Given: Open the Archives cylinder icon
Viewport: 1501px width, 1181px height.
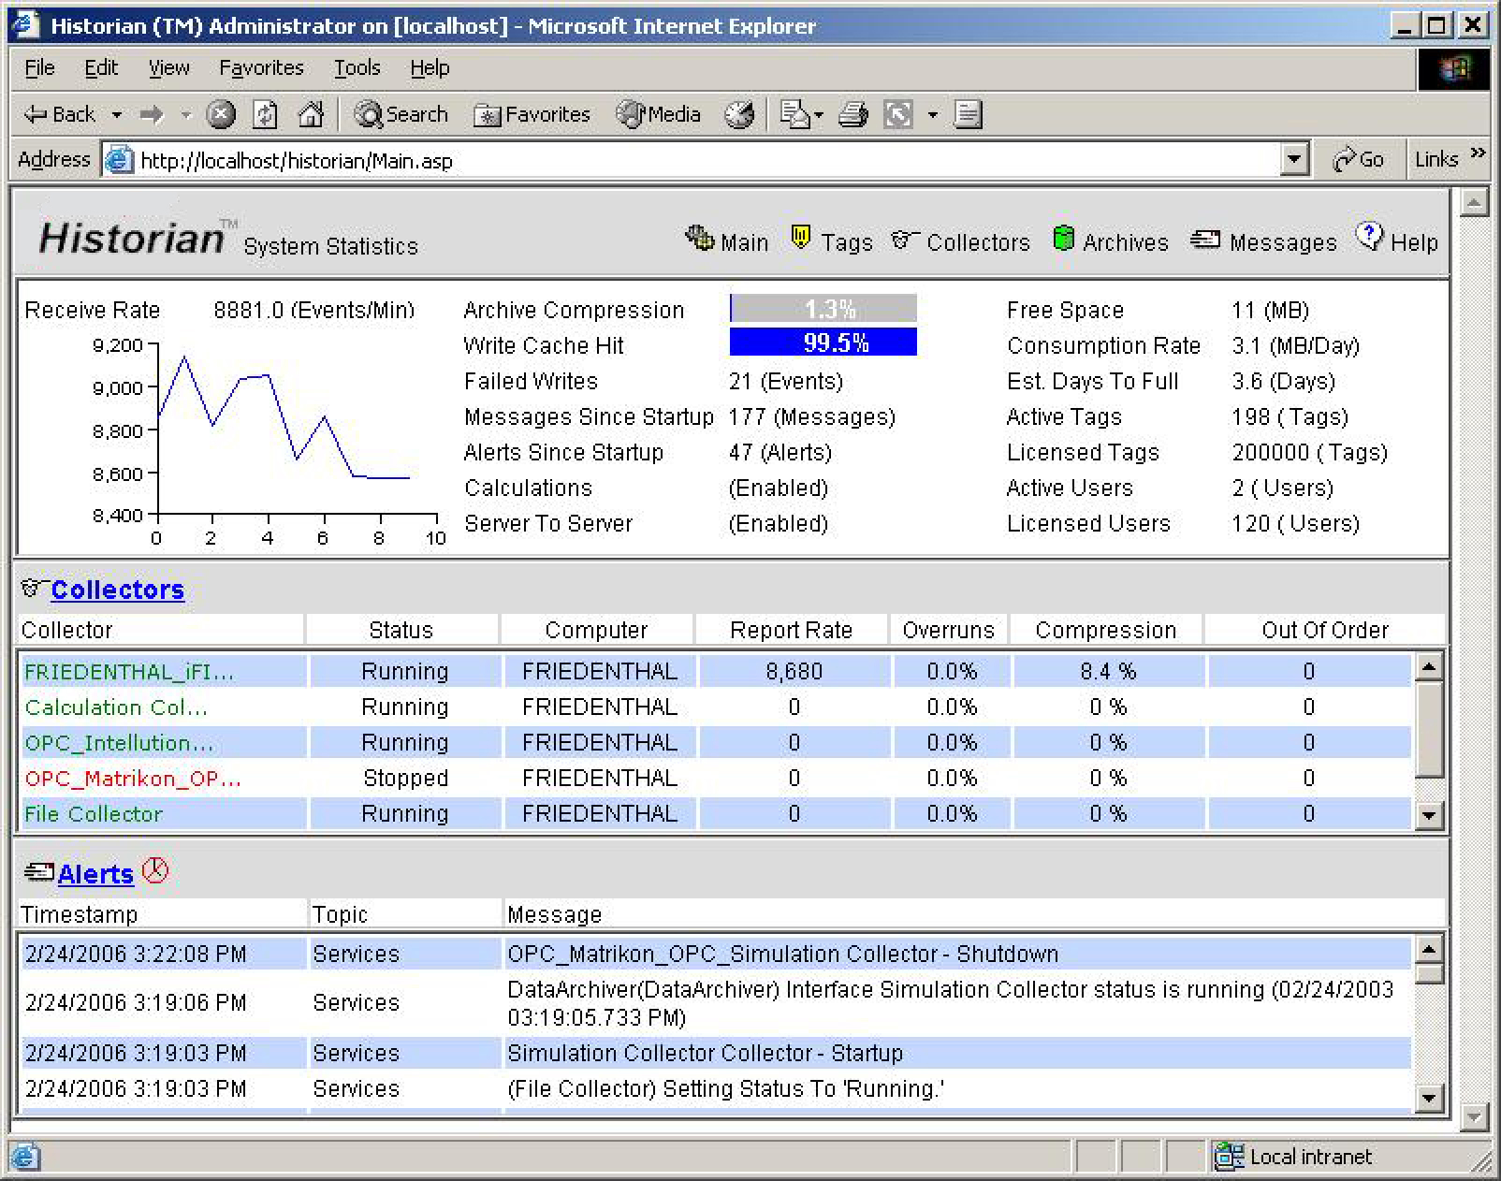Looking at the screenshot, I should (x=1063, y=239).
